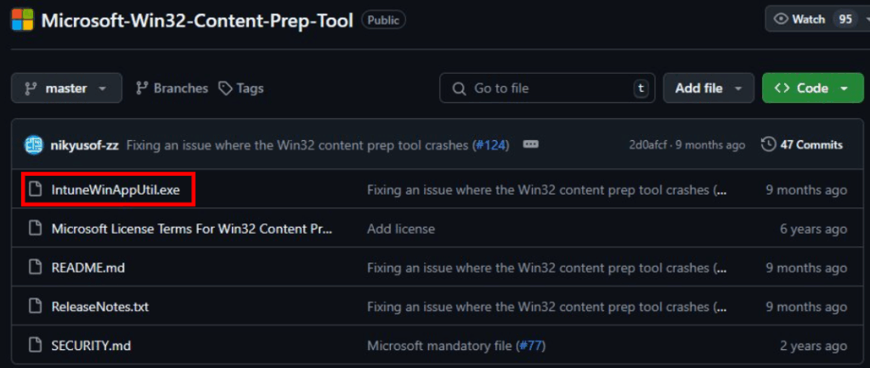Click the '2 years ago' timestamp
The image size is (870, 368).
(x=813, y=347)
